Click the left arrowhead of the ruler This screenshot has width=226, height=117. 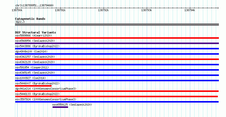click(16, 8)
